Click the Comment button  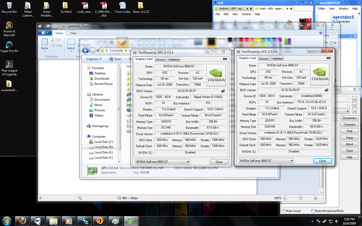pos(349,125)
